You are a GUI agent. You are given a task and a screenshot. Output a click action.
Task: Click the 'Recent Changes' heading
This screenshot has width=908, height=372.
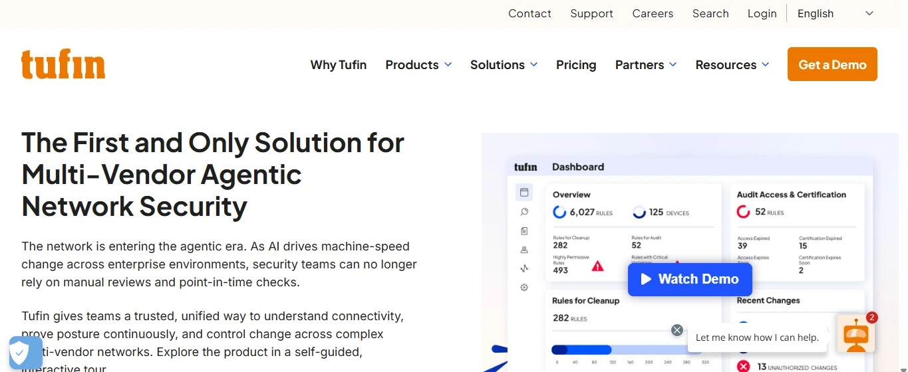768,300
